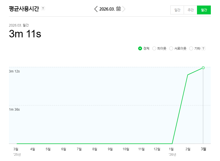Click the 3m 11s average time value
Screen dimensions: 220x161
point(25,34)
